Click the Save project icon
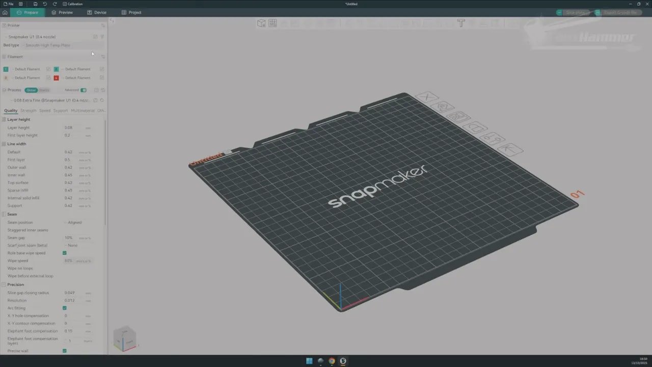The width and height of the screenshot is (652, 367). tap(35, 4)
